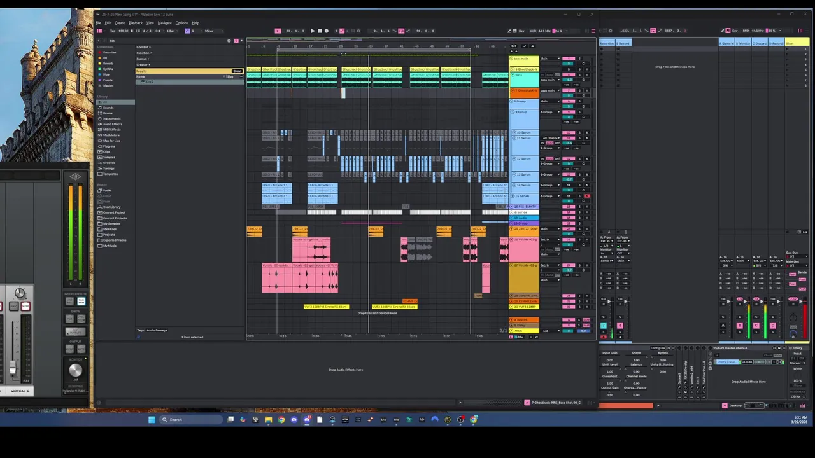The width and height of the screenshot is (815, 458).
Task: Expand the Creator filter group
Action: click(143, 64)
